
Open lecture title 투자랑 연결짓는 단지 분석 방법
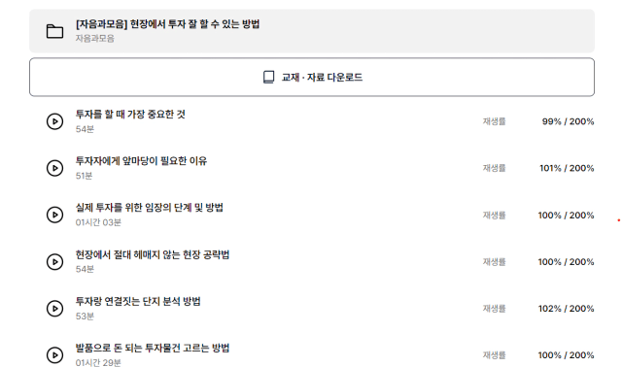tap(138, 301)
